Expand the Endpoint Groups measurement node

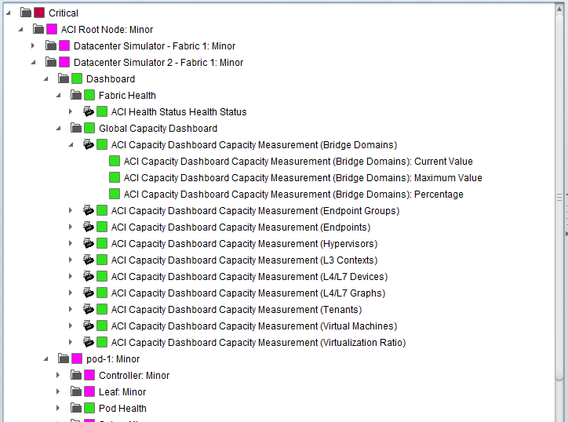pyautogui.click(x=71, y=210)
